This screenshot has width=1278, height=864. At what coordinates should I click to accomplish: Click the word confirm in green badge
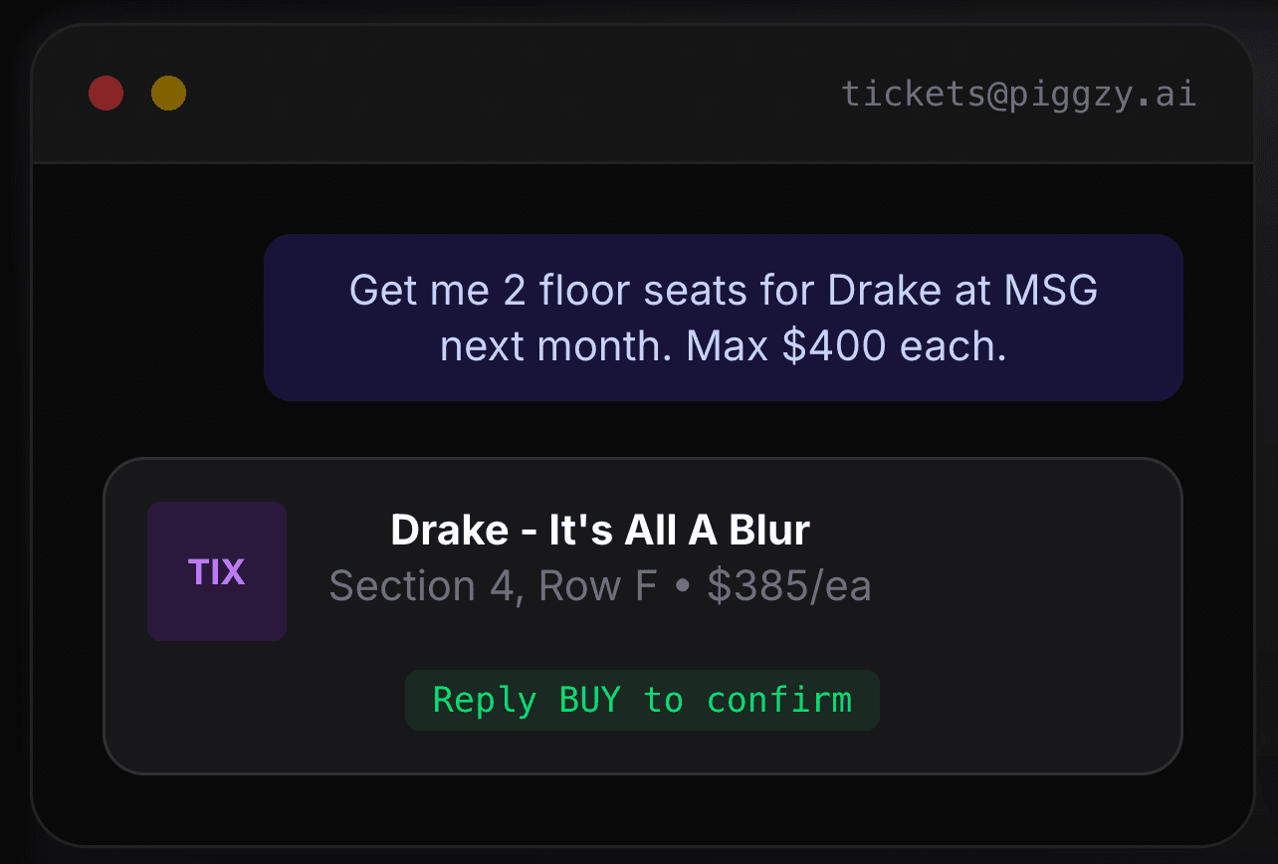click(779, 700)
